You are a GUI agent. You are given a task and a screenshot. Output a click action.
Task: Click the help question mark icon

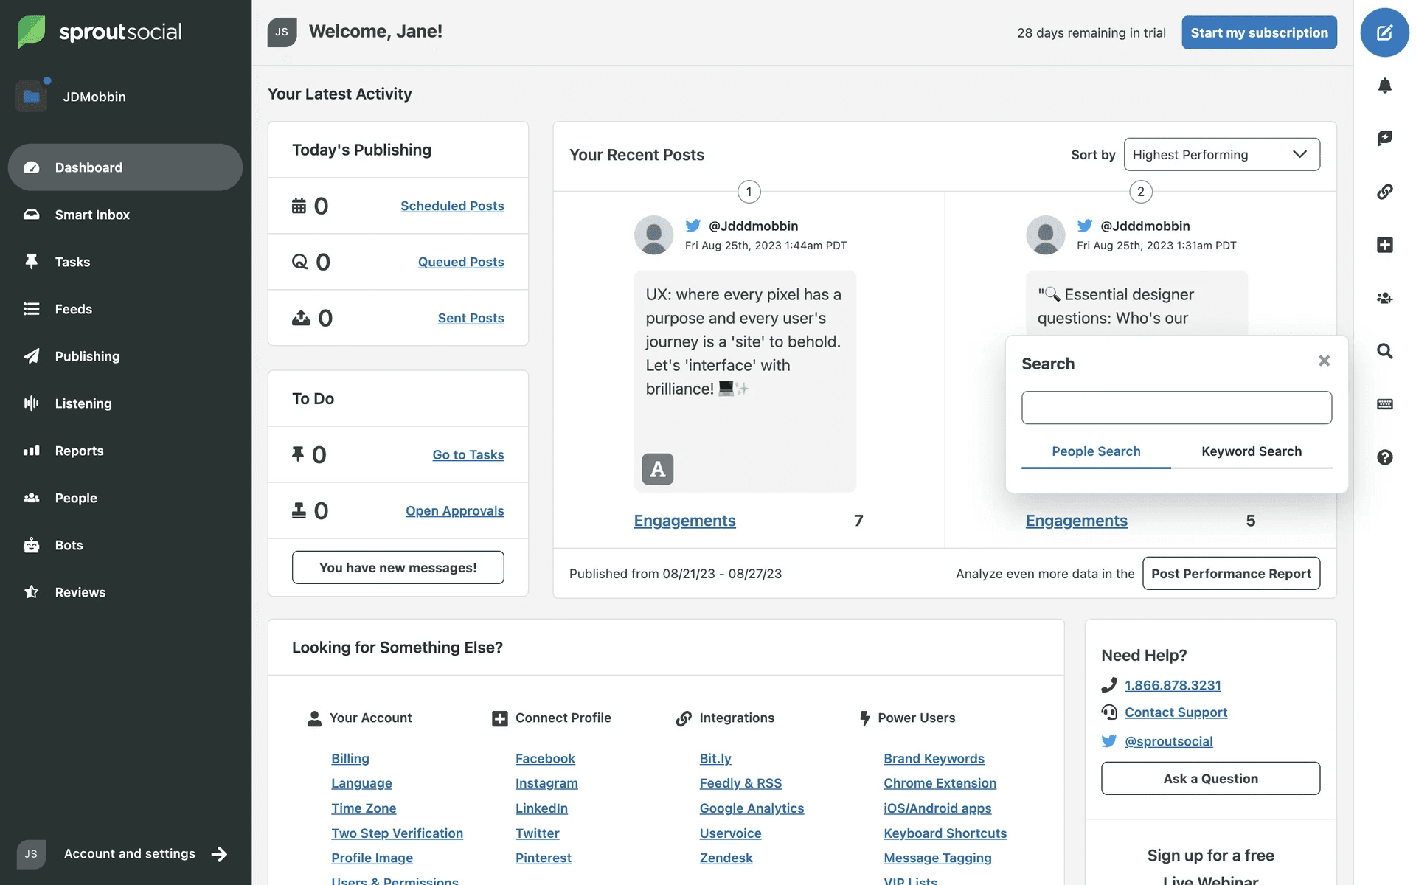(1384, 457)
